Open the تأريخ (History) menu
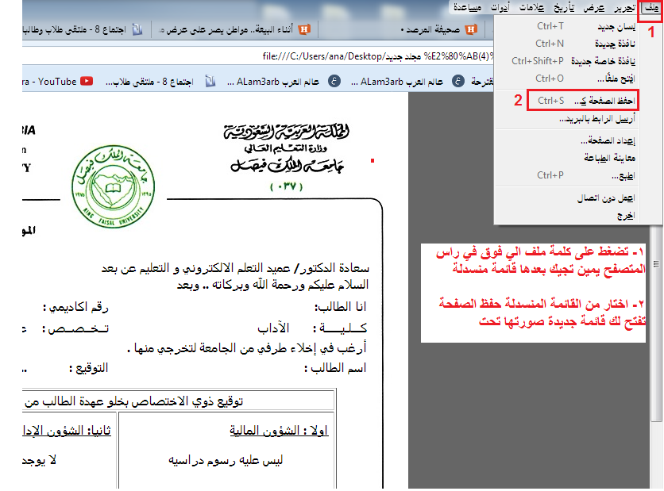 [564, 8]
